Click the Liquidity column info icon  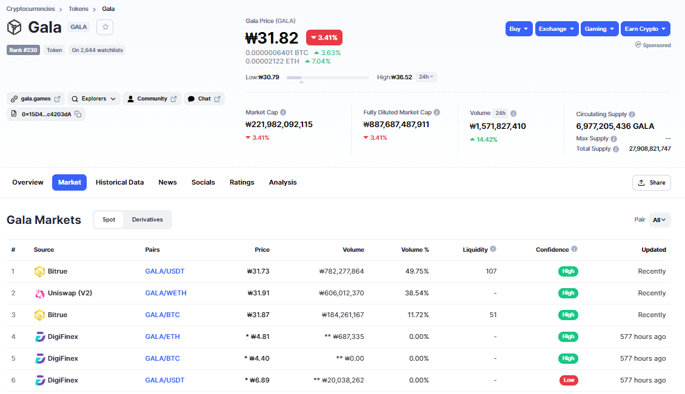[x=493, y=249]
